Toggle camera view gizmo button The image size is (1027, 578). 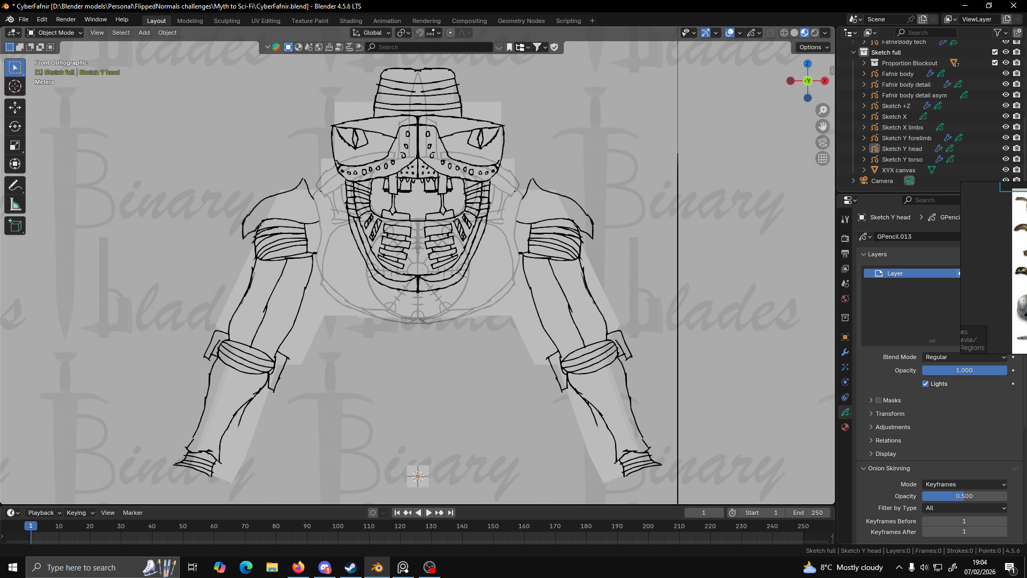(x=823, y=142)
